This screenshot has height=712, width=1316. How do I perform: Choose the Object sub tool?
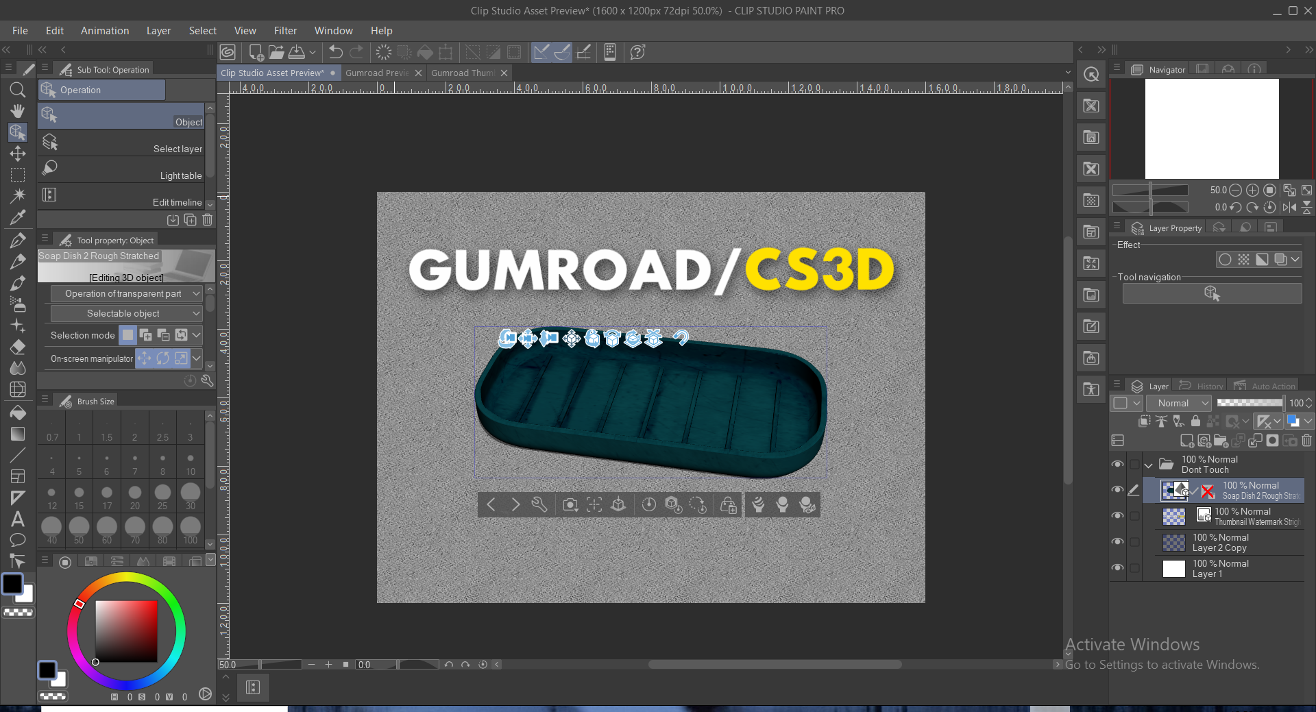click(121, 116)
